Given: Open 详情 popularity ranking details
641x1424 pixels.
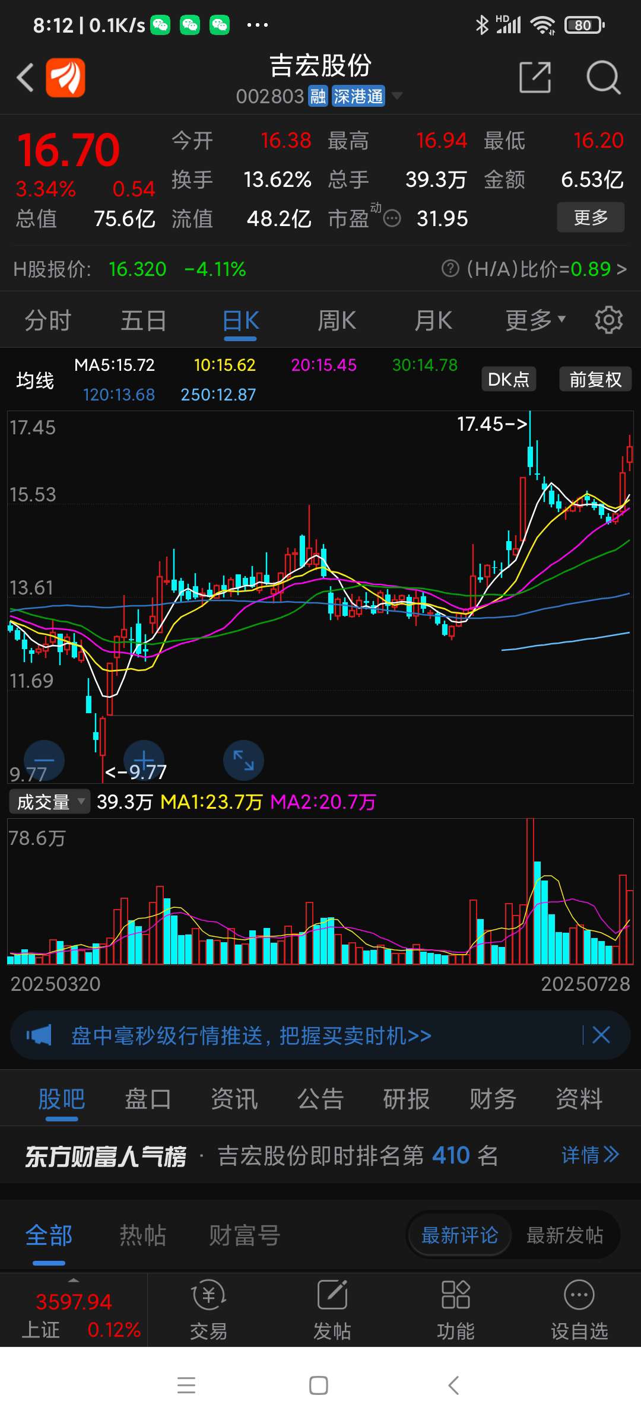Looking at the screenshot, I should (590, 1155).
